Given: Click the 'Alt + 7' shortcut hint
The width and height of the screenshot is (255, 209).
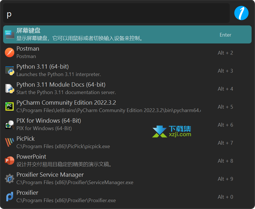Looking at the screenshot, I should pos(225,143).
